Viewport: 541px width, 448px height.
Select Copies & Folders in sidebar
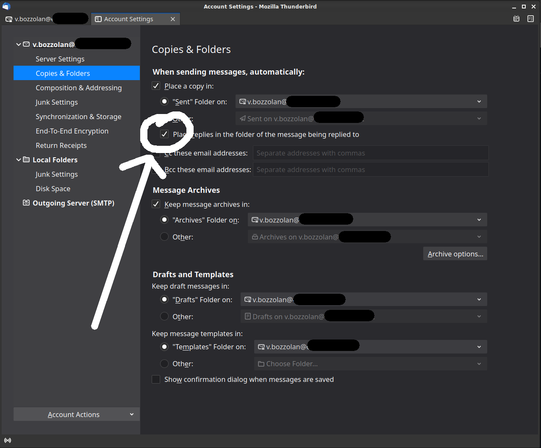(x=77, y=73)
